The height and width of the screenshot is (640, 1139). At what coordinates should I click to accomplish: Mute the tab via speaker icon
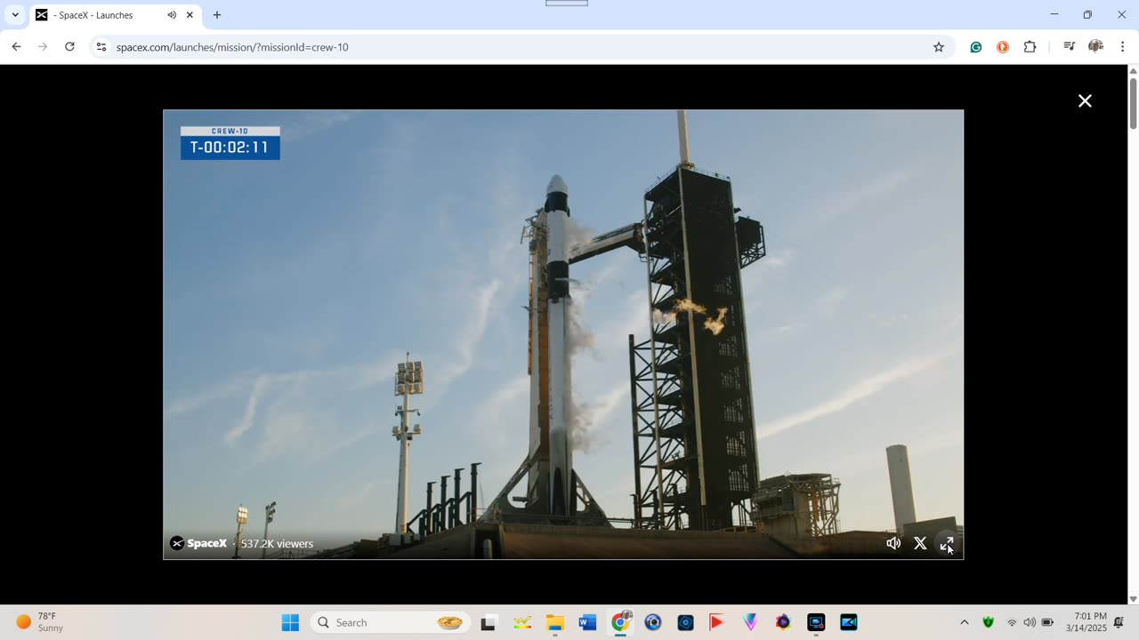(172, 15)
